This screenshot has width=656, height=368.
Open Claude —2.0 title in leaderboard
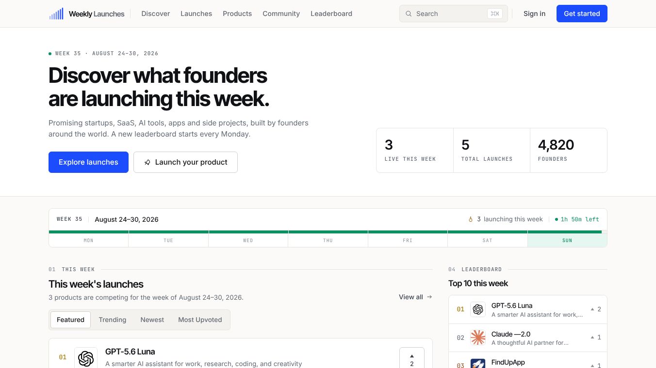[x=511, y=334]
